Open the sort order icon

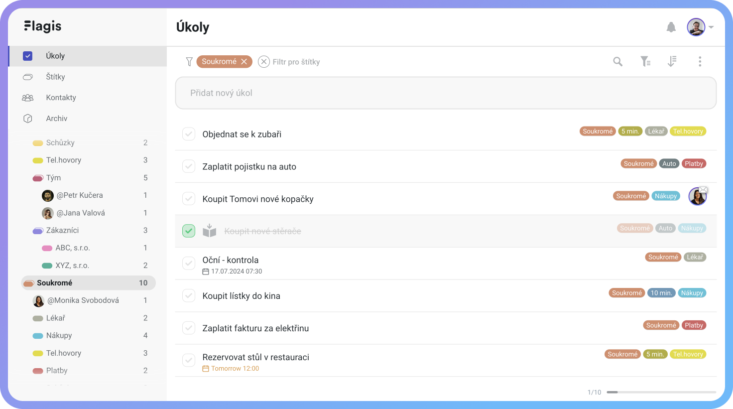pyautogui.click(x=672, y=61)
